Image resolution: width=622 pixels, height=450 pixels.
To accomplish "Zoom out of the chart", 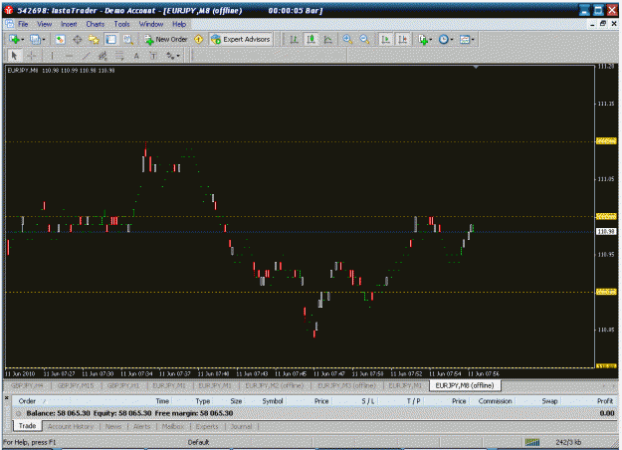I will (364, 39).
